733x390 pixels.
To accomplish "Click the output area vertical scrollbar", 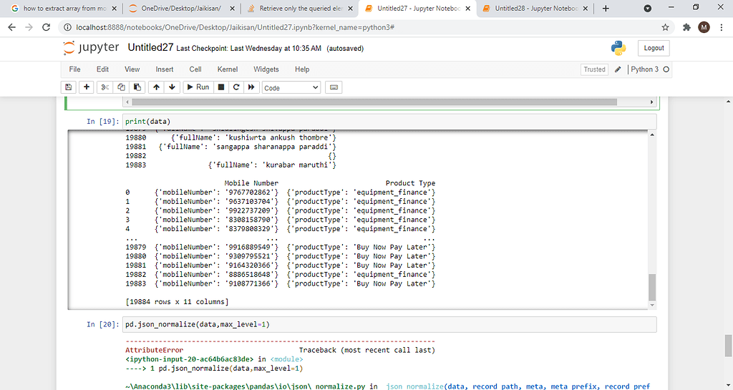I will pos(651,286).
